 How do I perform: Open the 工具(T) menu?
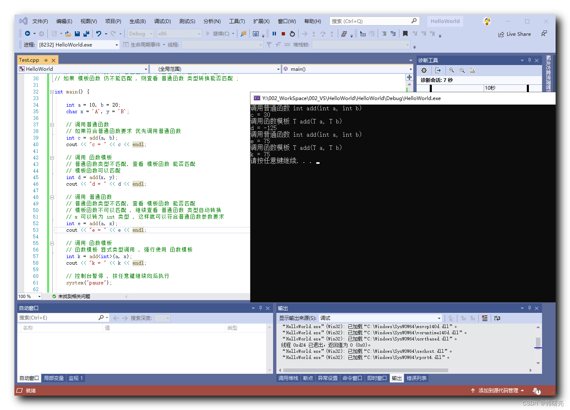click(237, 21)
